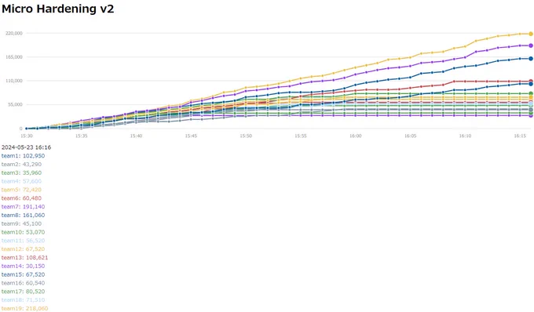
Task: Select the team16: 60,540 legend entry
Action: 23,283
